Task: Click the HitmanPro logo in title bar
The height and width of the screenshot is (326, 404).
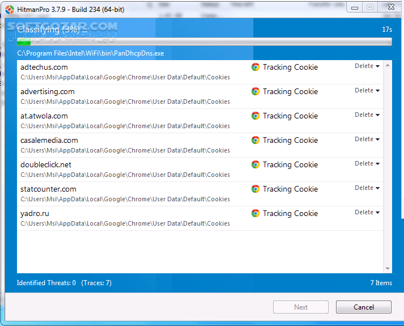Action: coord(10,9)
